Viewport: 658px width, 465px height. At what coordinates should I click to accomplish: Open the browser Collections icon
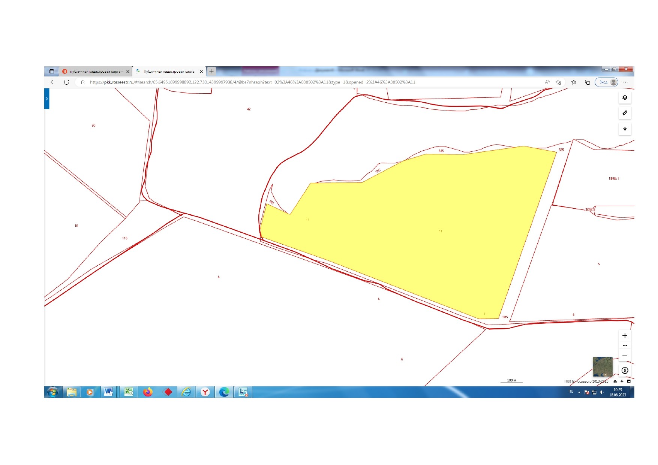pyautogui.click(x=587, y=82)
